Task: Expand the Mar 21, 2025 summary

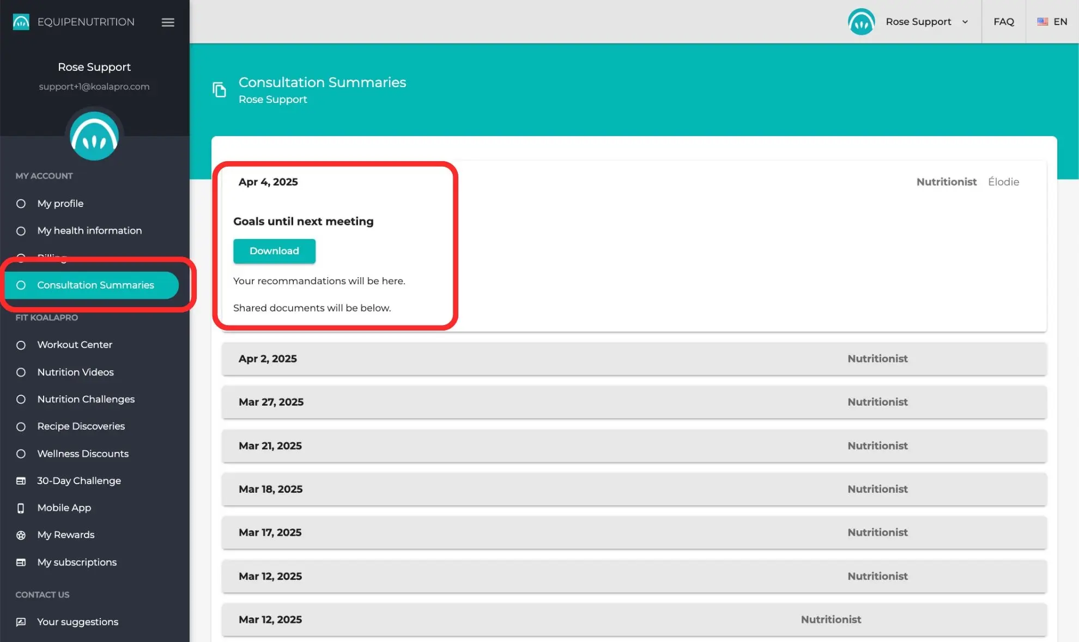Action: 634,446
